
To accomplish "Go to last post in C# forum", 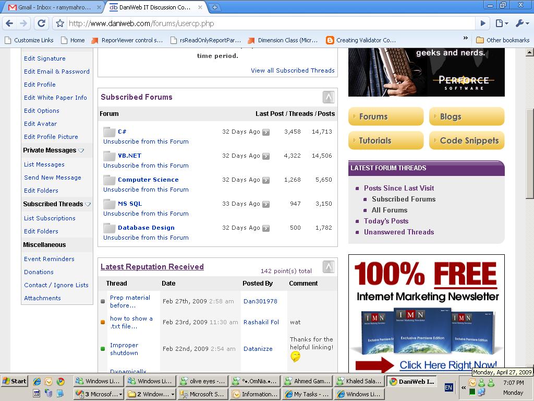I will (x=266, y=132).
